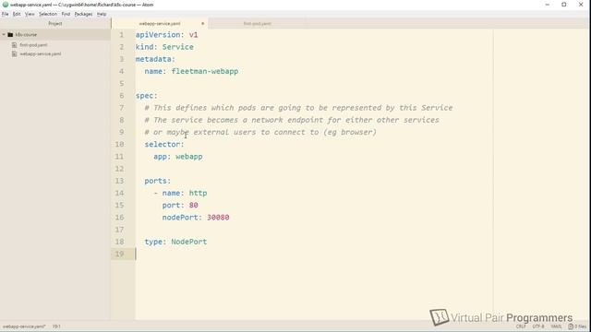Click the Atom logo in title bar

[6, 5]
